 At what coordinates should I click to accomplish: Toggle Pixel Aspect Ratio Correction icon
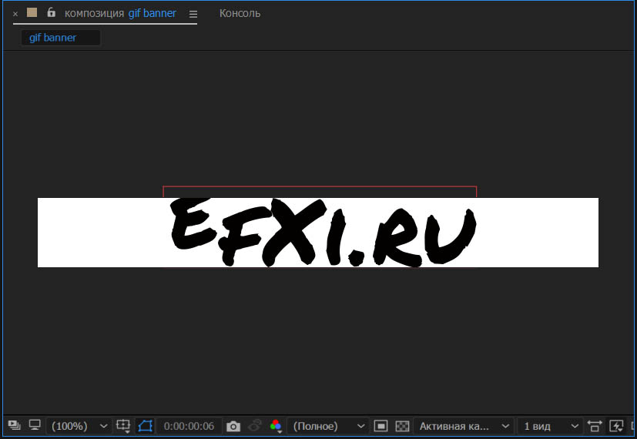[595, 426]
